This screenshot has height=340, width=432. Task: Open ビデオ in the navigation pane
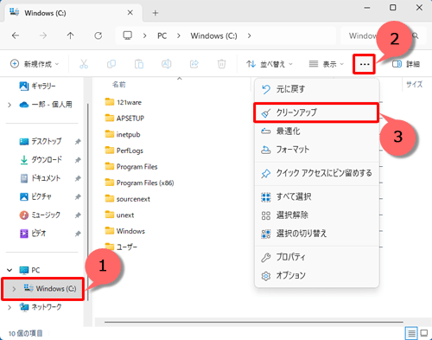(33, 234)
